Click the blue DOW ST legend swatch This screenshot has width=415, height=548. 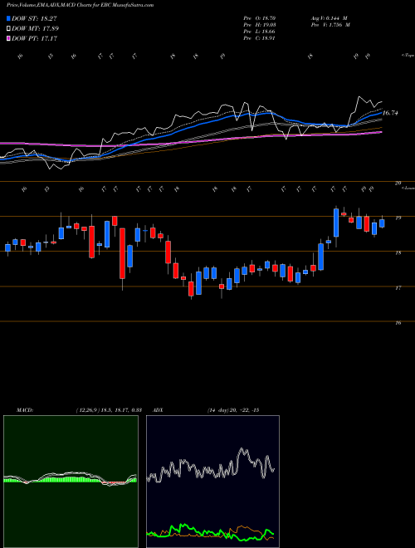point(8,18)
